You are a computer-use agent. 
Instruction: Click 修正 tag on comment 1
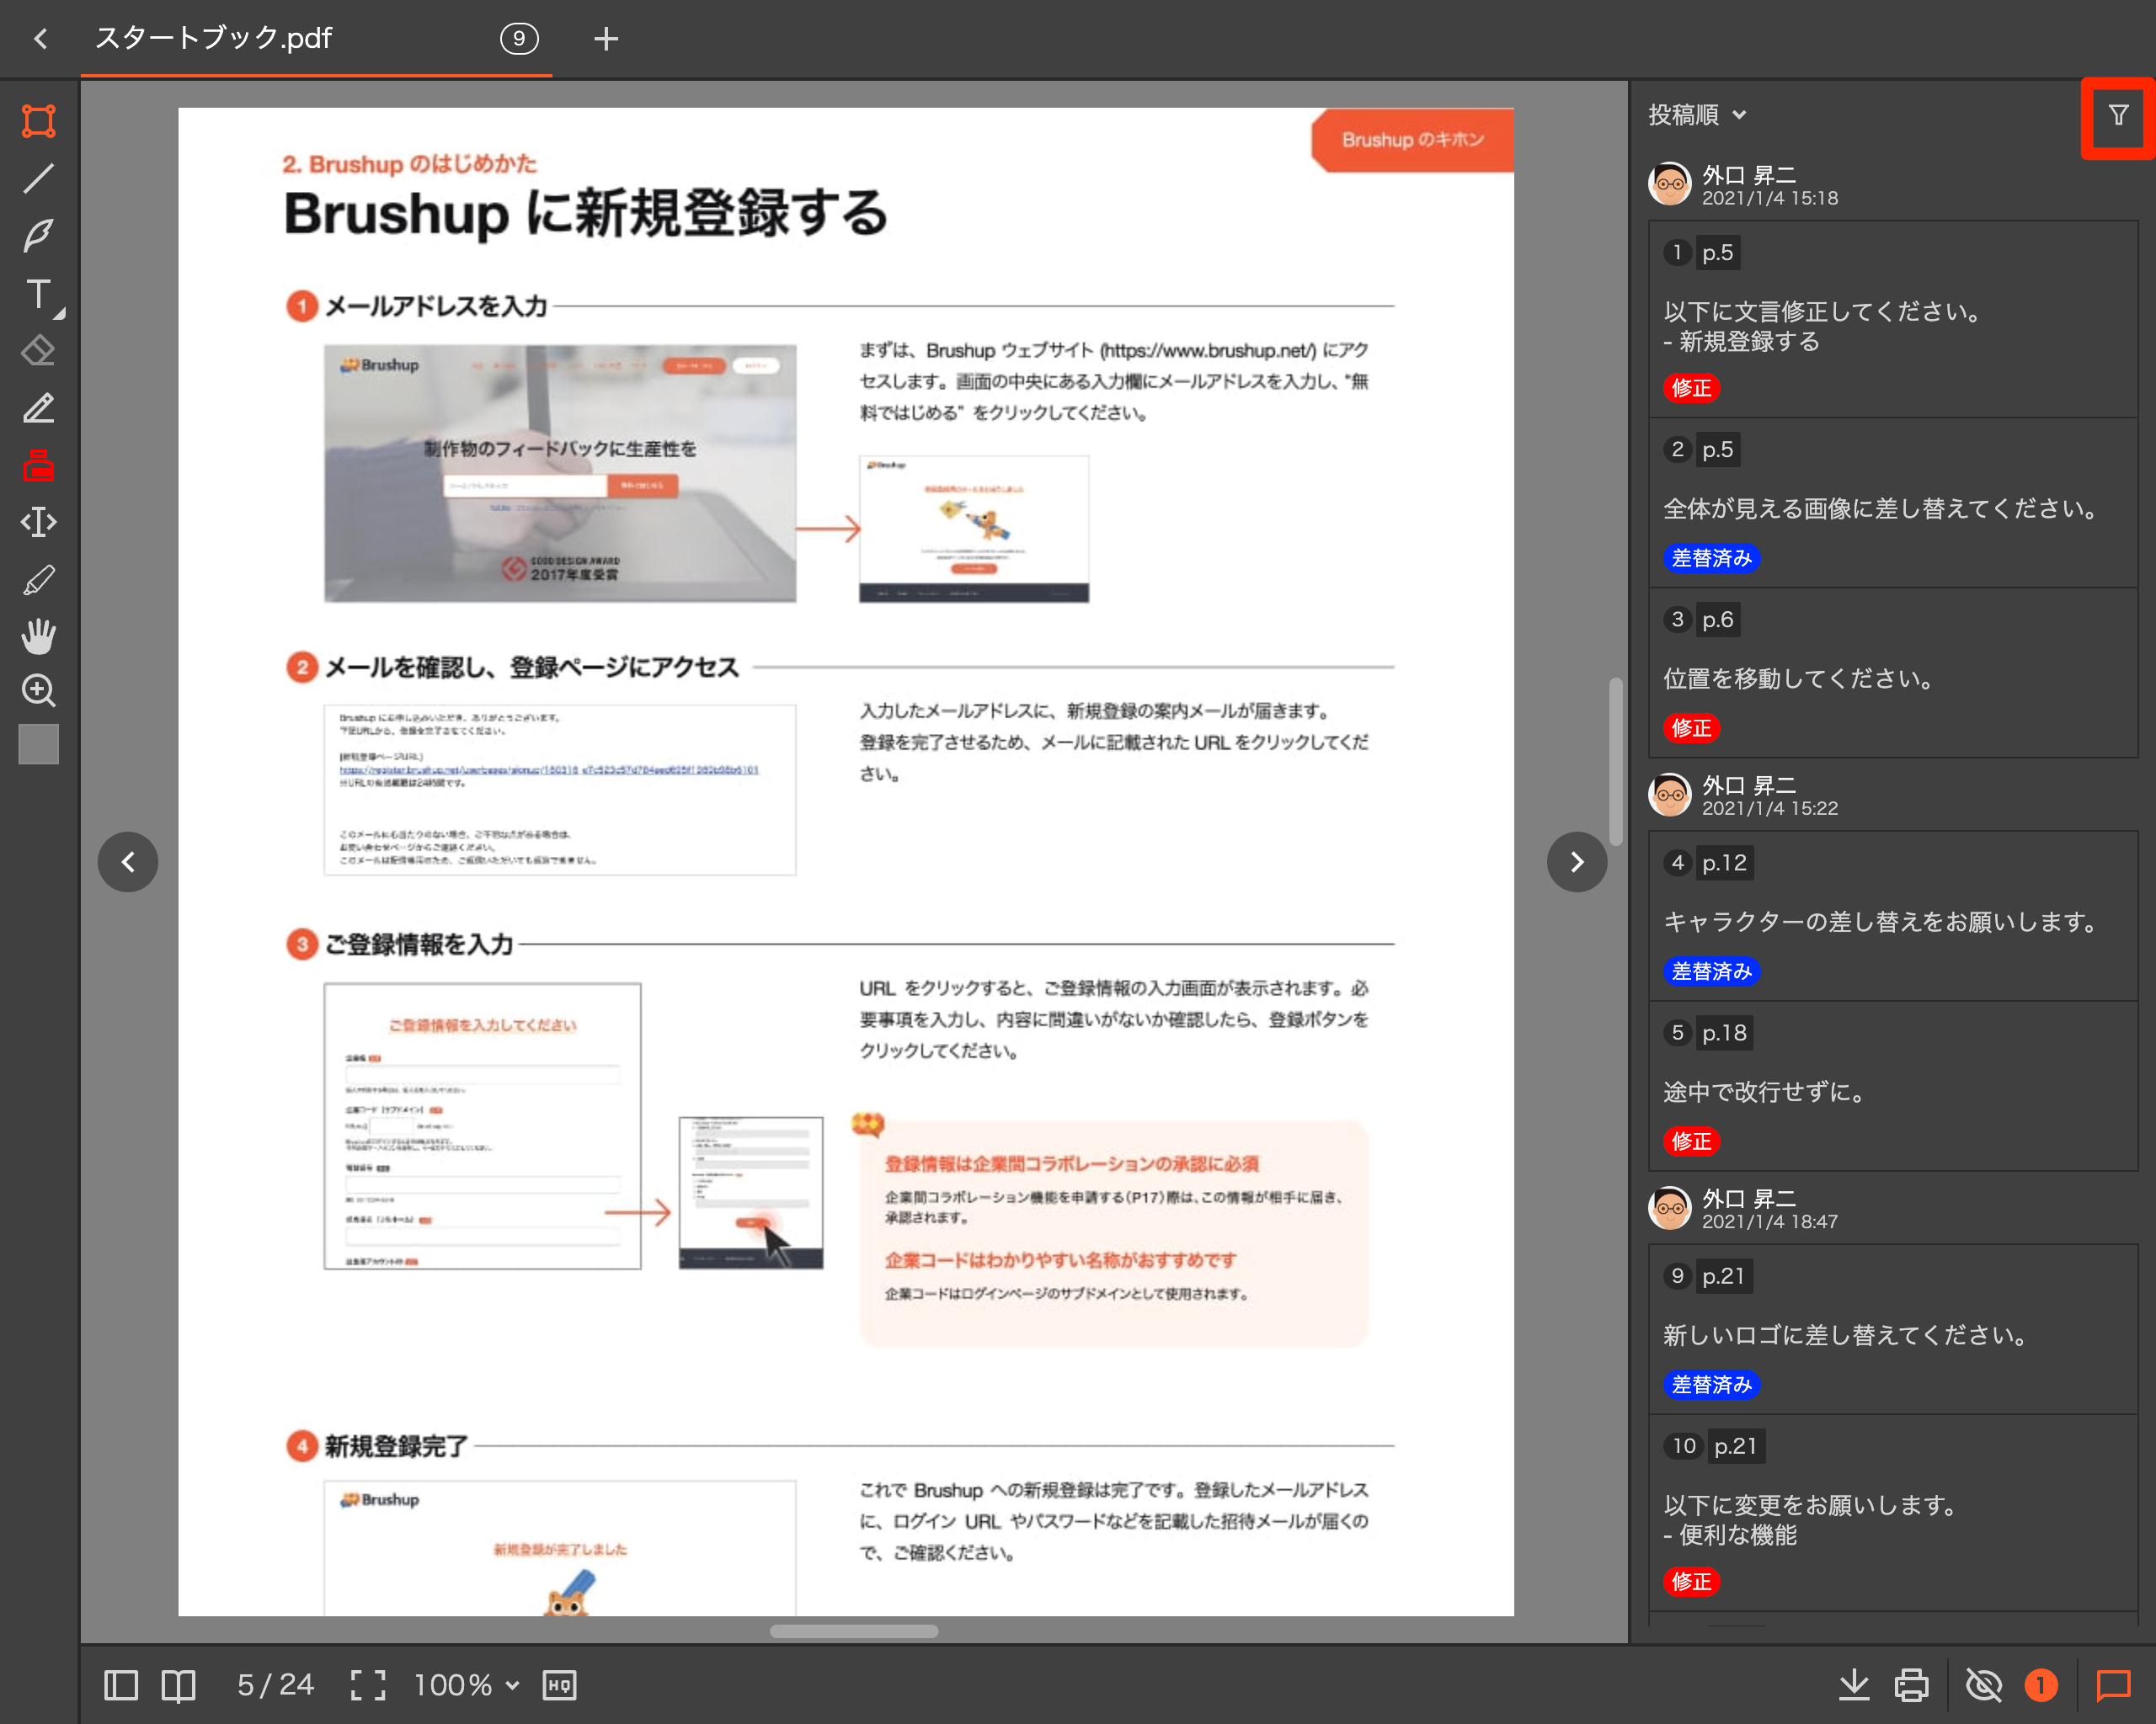pyautogui.click(x=1691, y=388)
